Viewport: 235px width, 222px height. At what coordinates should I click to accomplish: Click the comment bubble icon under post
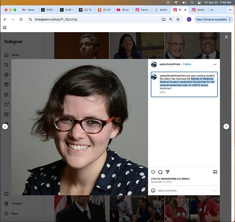coord(160,172)
